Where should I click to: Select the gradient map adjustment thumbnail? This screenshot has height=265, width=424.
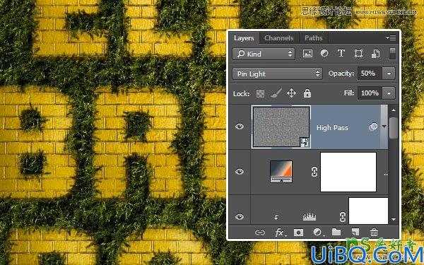pos(281,172)
